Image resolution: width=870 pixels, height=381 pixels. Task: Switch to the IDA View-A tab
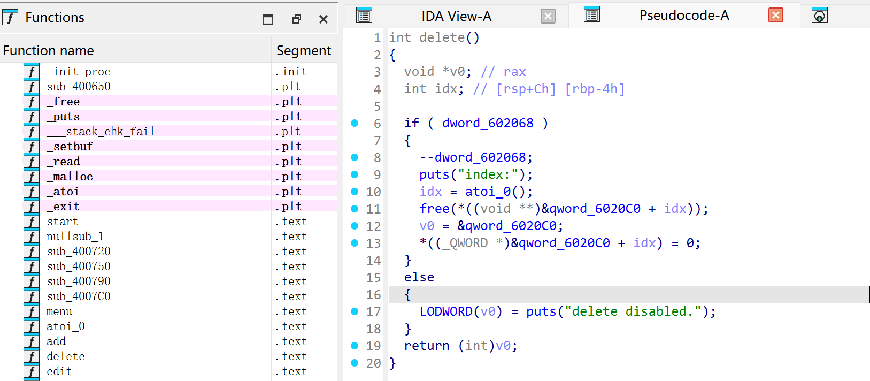pyautogui.click(x=456, y=16)
